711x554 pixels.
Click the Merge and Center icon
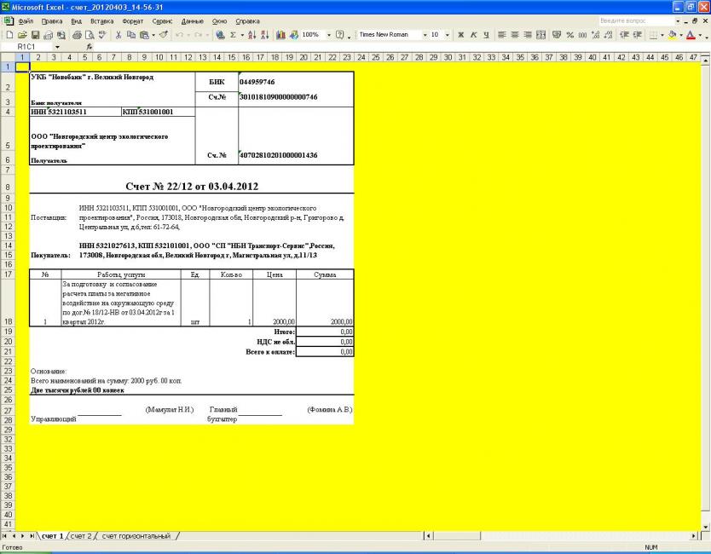click(x=541, y=34)
